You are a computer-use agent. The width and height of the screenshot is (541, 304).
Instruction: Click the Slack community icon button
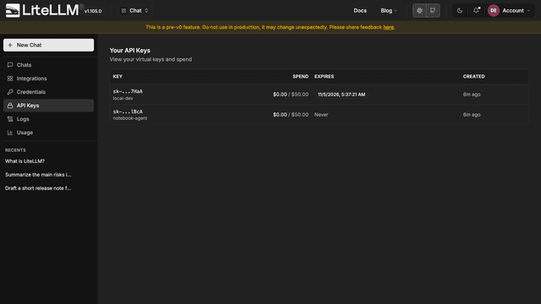(x=419, y=11)
